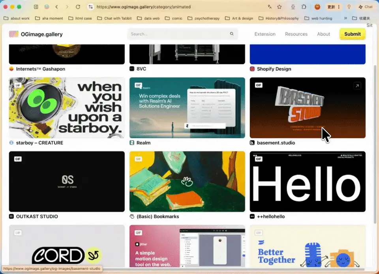Viewport: 379px width, 274px height.
Task: Click the GIF badge on Realm card
Action: [x=138, y=85]
